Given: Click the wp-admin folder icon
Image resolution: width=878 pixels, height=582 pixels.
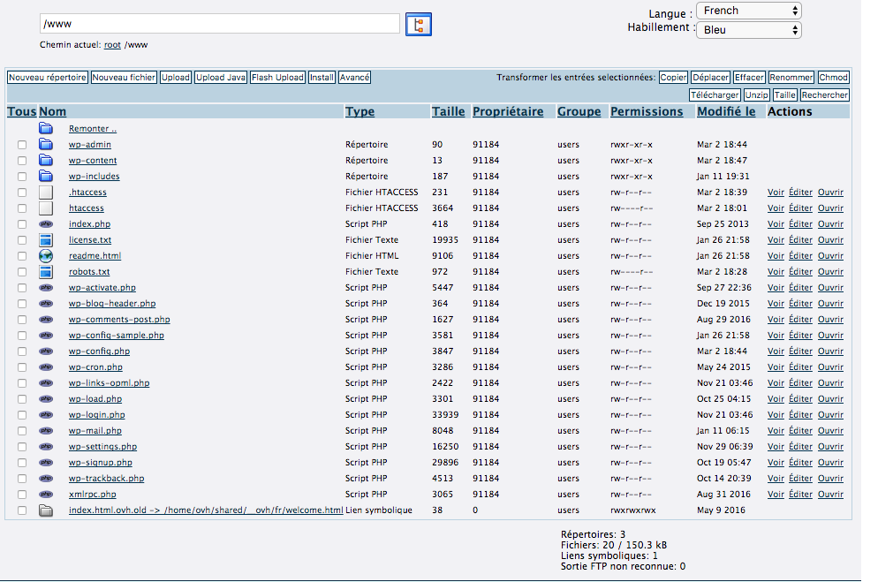Looking at the screenshot, I should coord(46,145).
